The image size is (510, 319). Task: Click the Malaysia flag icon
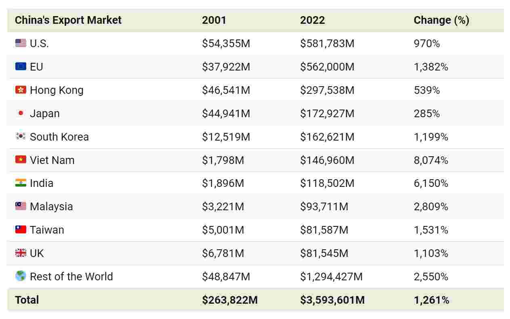21,206
